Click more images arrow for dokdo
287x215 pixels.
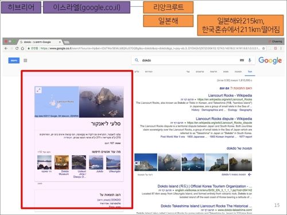pos(250,174)
